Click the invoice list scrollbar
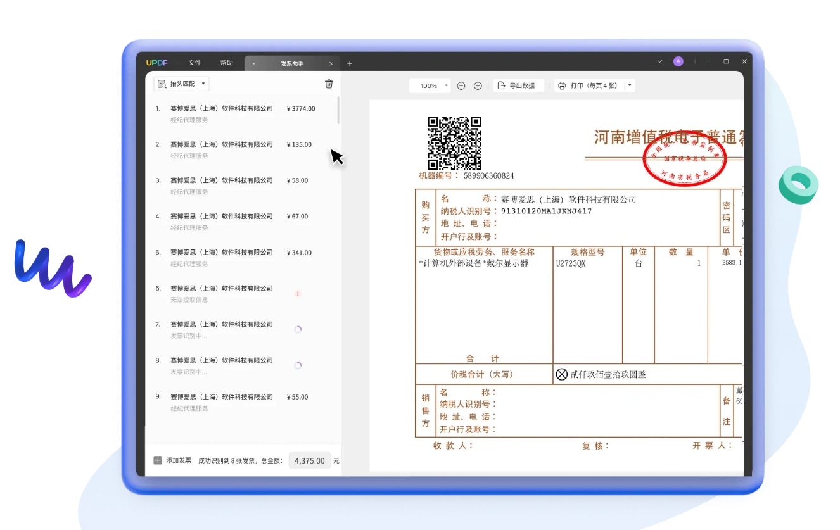The height and width of the screenshot is (530, 840). (x=338, y=110)
